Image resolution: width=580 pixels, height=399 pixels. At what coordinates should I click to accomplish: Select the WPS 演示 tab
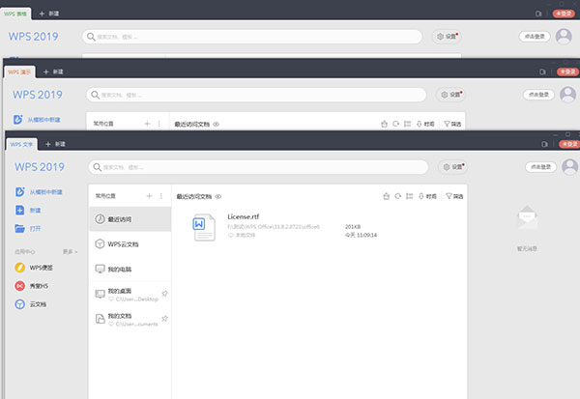pos(19,71)
